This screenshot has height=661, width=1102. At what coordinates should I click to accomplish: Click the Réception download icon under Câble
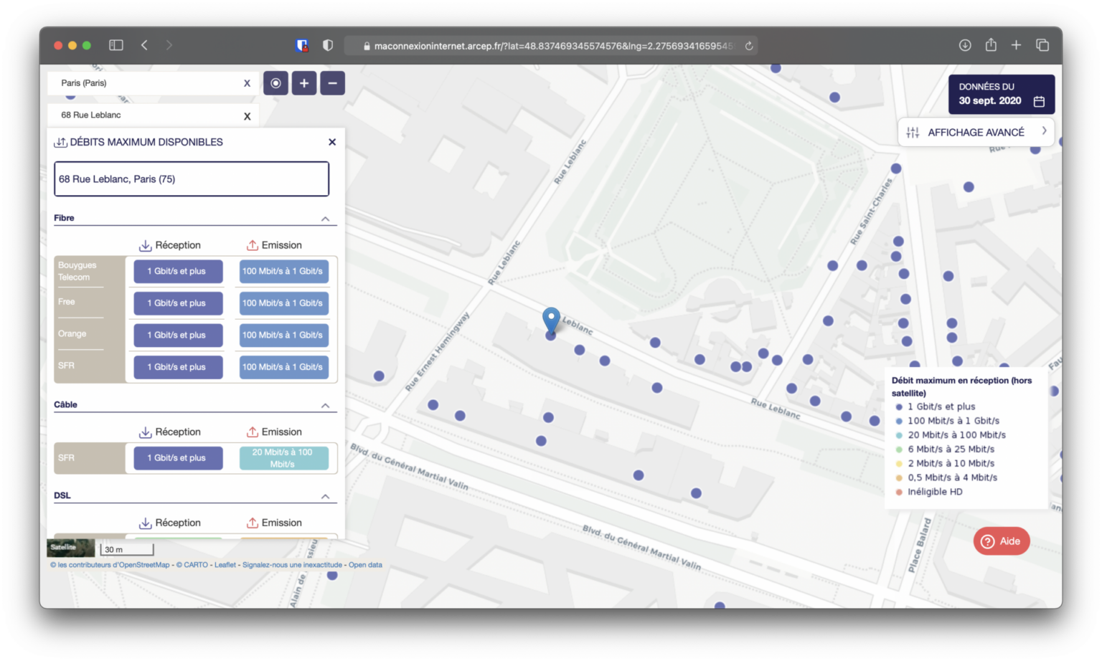145,432
